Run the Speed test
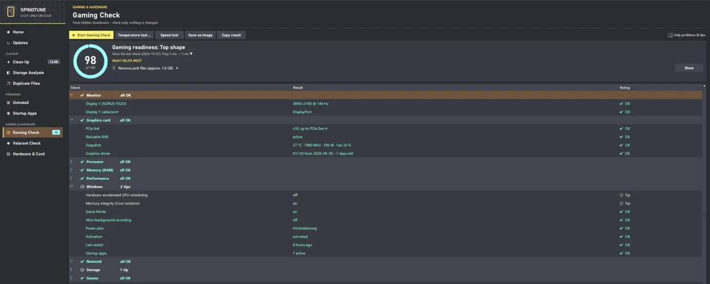The width and height of the screenshot is (710, 284). pos(169,35)
